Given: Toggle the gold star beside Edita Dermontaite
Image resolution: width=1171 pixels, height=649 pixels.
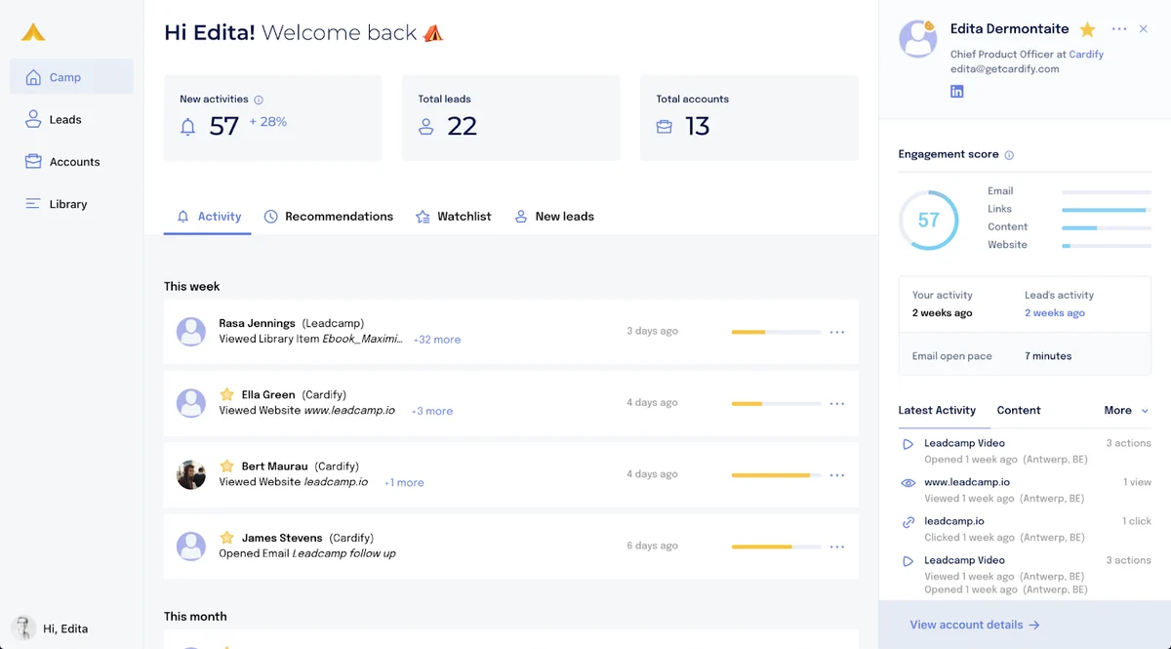Looking at the screenshot, I should click(1088, 29).
